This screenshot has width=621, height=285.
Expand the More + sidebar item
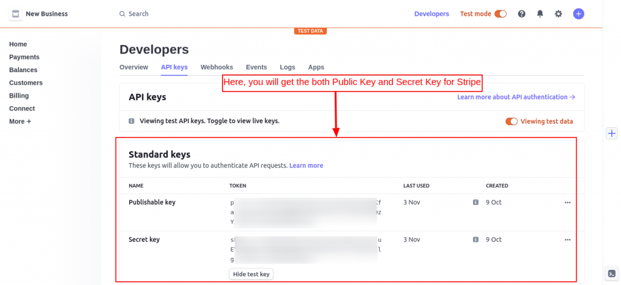click(20, 121)
